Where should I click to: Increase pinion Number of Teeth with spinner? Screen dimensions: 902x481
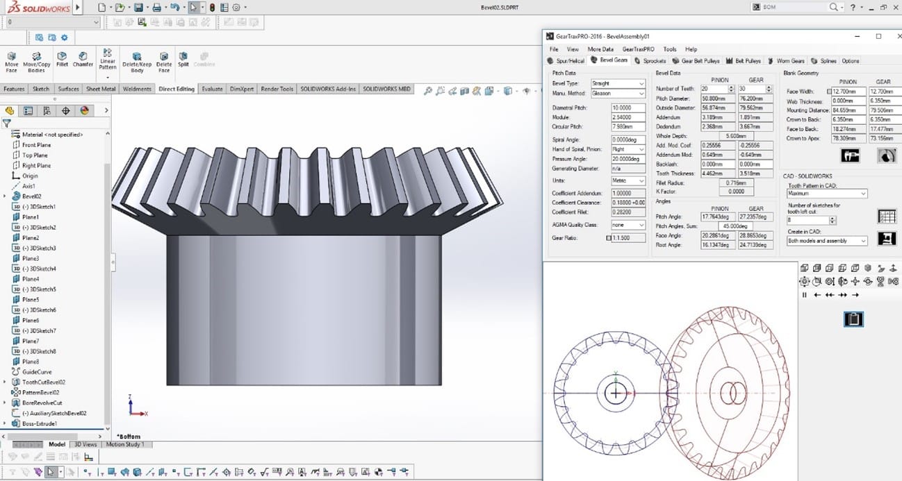(731, 87)
